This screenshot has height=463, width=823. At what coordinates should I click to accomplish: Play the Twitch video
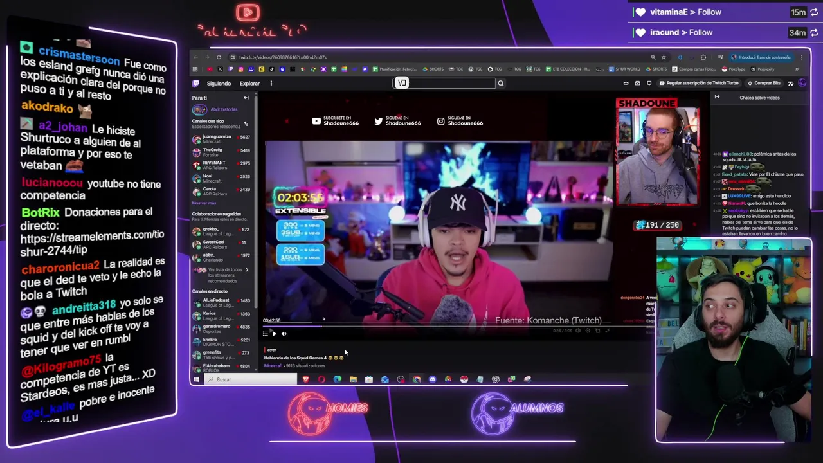274,334
